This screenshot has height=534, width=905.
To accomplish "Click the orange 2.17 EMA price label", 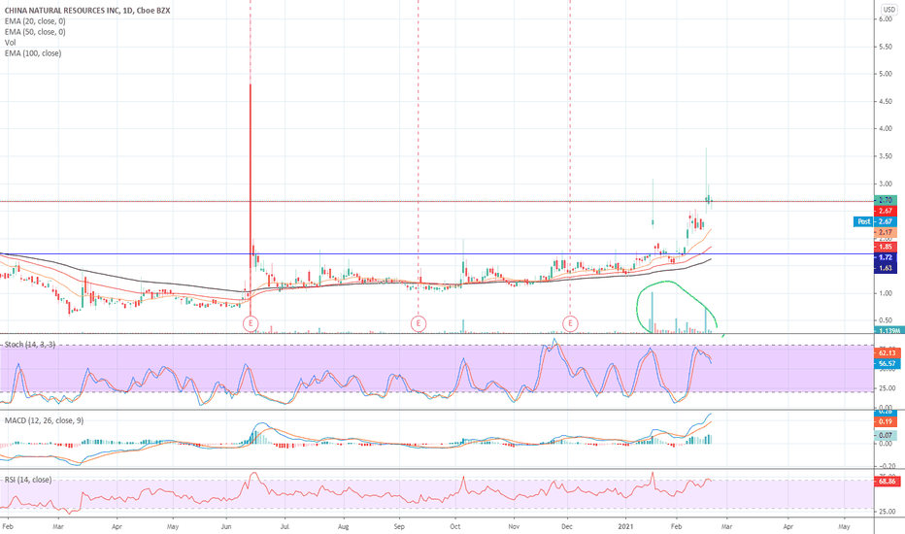I will click(886, 233).
